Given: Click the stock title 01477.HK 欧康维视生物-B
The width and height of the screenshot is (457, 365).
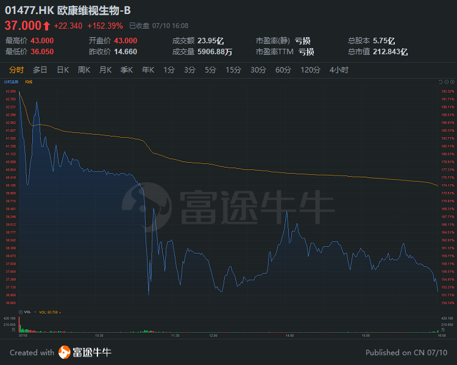Looking at the screenshot, I should [68, 10].
